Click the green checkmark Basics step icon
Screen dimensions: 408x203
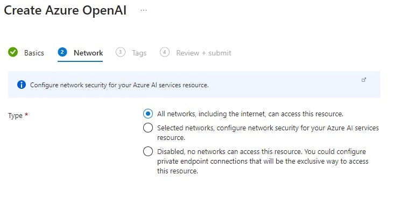pyautogui.click(x=13, y=52)
